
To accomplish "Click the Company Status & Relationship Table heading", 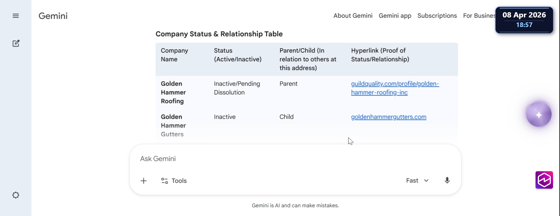I will pyautogui.click(x=219, y=34).
